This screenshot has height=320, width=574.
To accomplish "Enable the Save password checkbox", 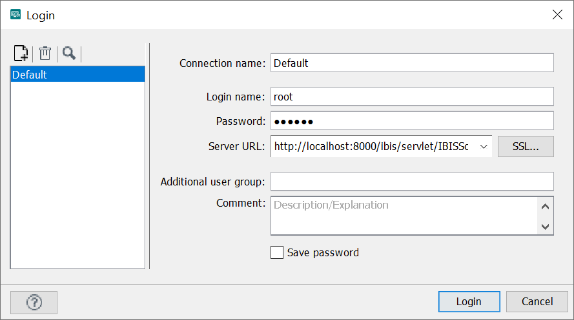I will point(277,252).
